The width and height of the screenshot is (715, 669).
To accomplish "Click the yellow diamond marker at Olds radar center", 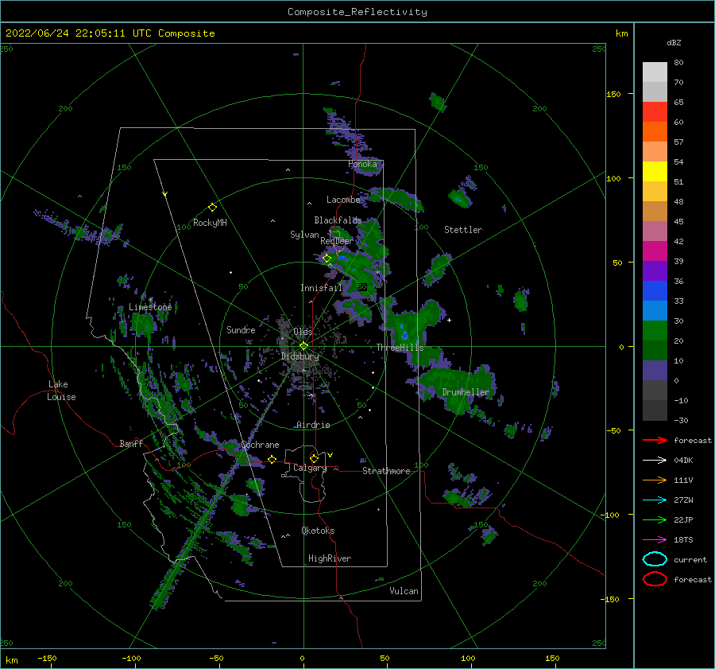I will click(303, 346).
